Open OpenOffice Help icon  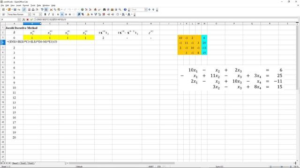[125, 9]
